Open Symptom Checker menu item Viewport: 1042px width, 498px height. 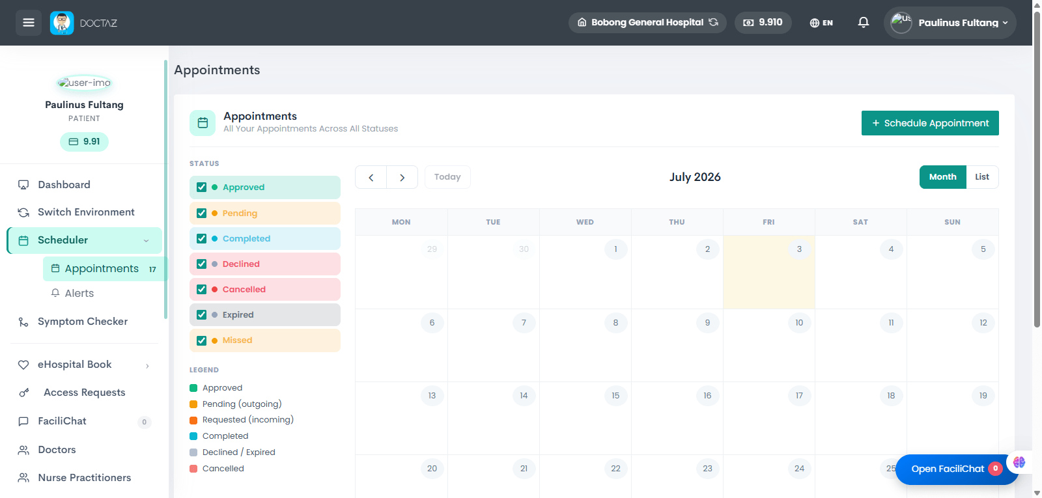tap(84, 322)
